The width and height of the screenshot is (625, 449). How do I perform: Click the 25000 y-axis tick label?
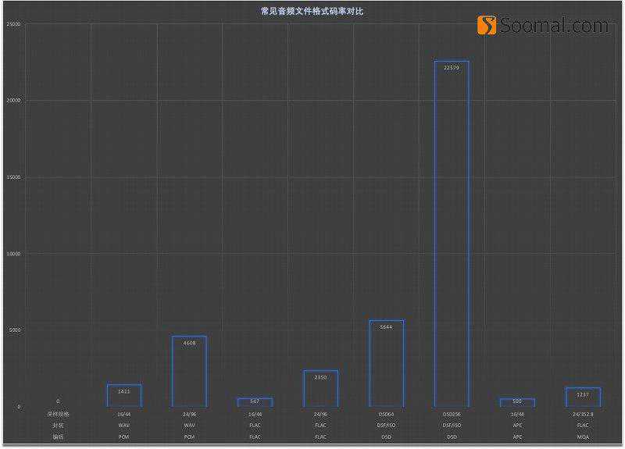13,24
